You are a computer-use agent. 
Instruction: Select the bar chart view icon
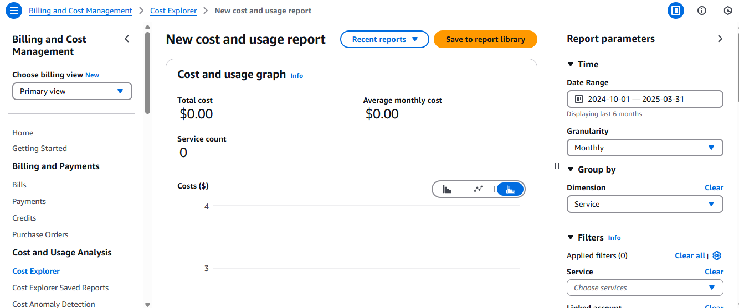tap(447, 189)
